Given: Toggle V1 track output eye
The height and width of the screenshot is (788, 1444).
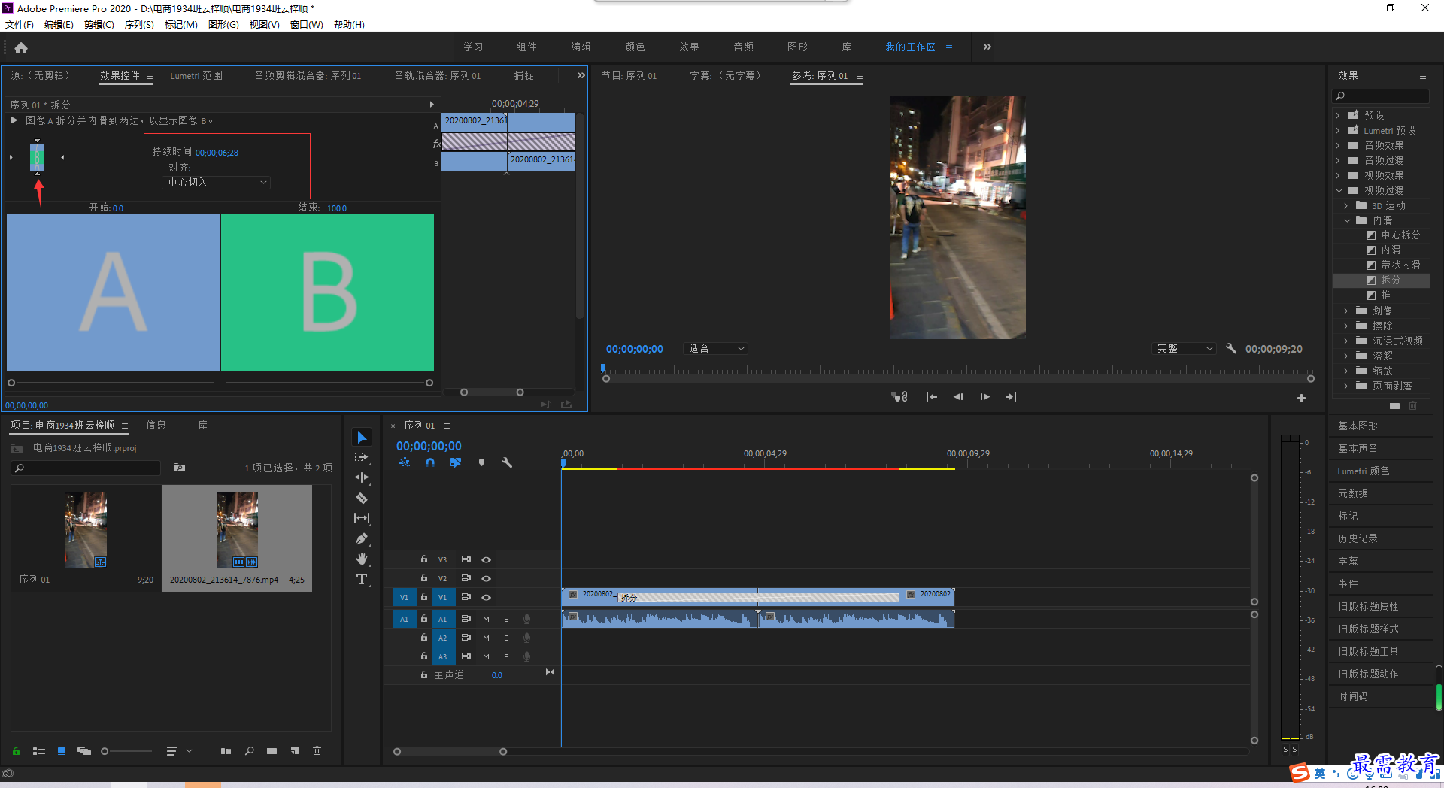Looking at the screenshot, I should pos(487,597).
